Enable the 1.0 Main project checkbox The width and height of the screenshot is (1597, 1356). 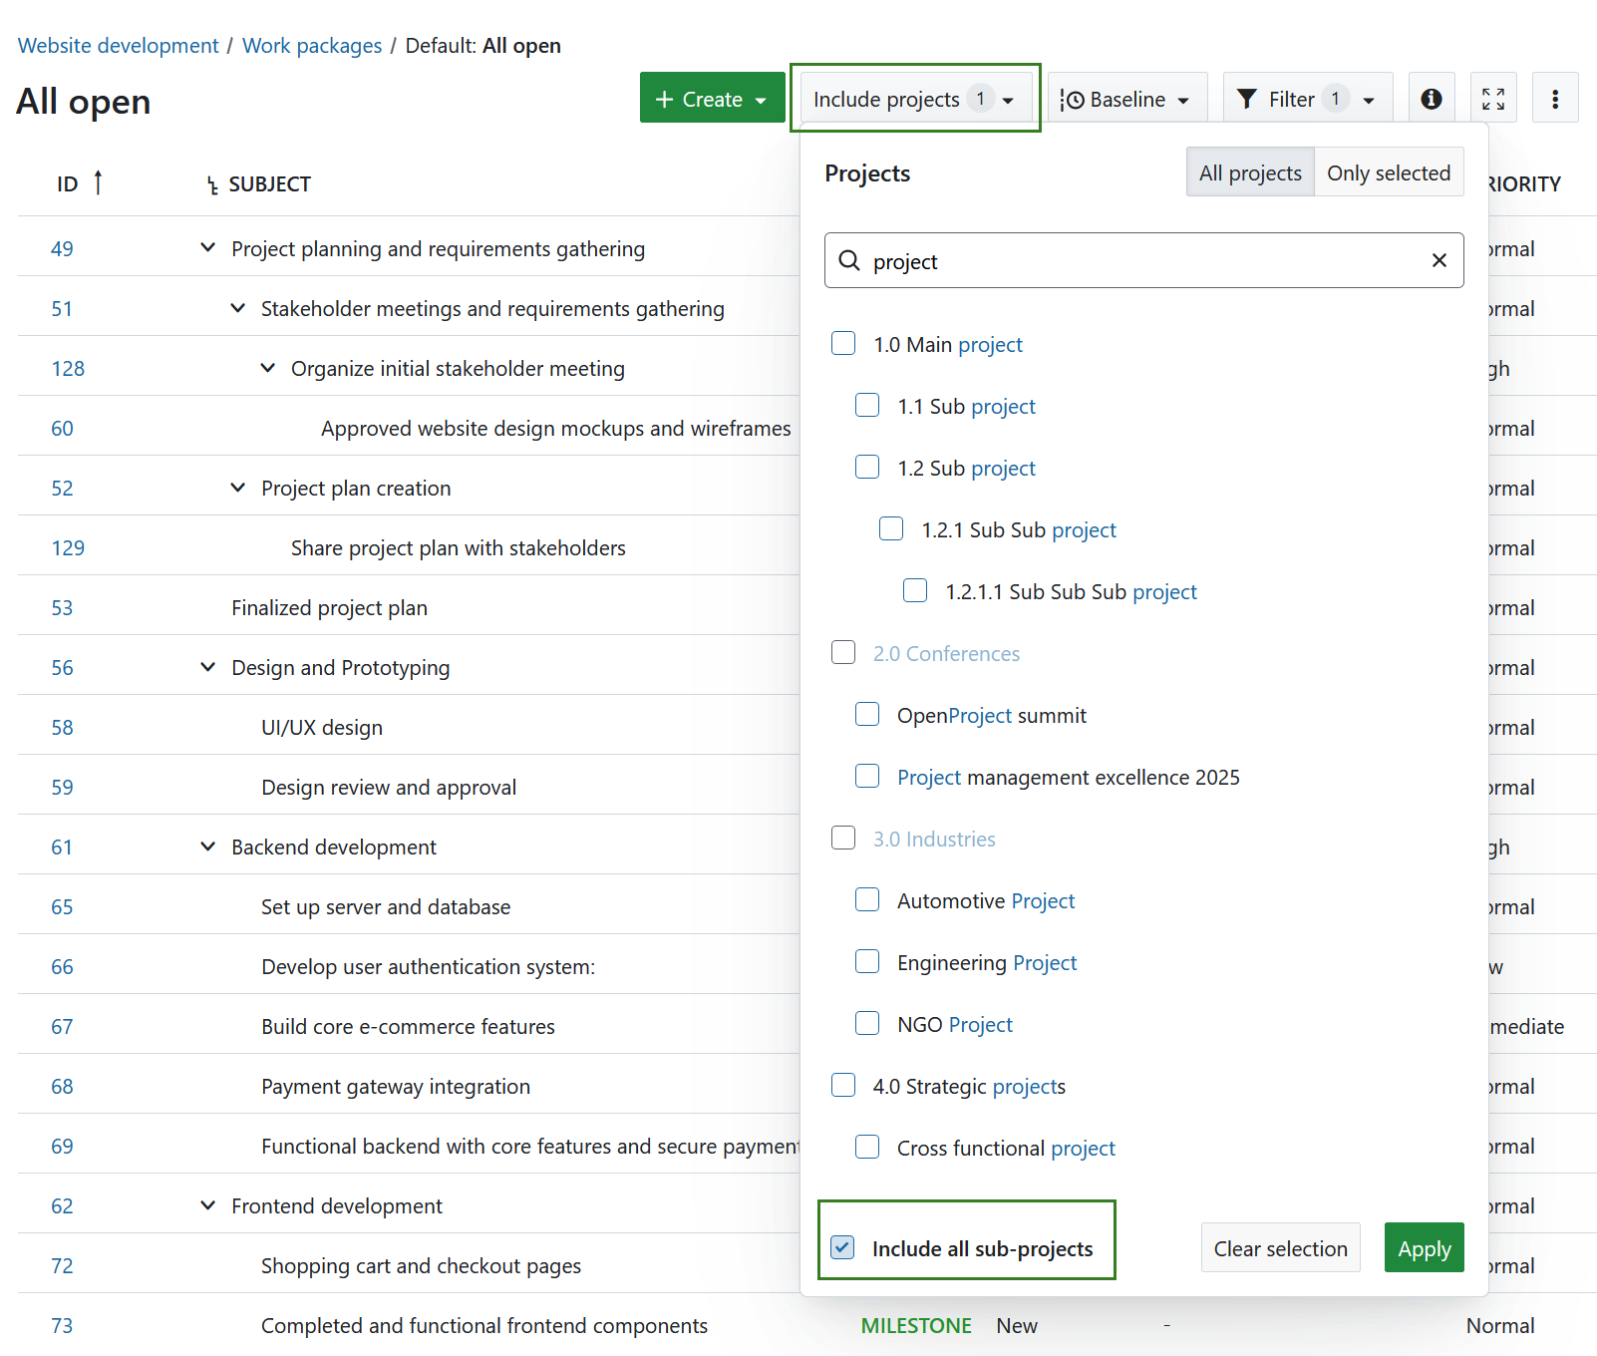pos(843,343)
